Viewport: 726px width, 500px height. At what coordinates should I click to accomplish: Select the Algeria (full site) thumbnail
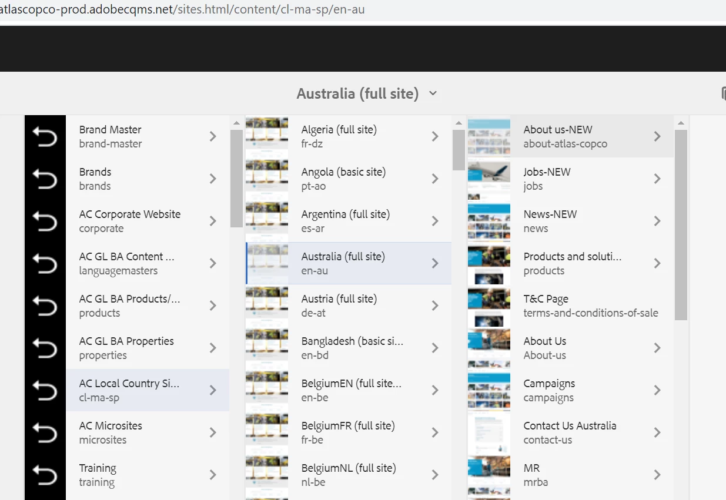[267, 136]
